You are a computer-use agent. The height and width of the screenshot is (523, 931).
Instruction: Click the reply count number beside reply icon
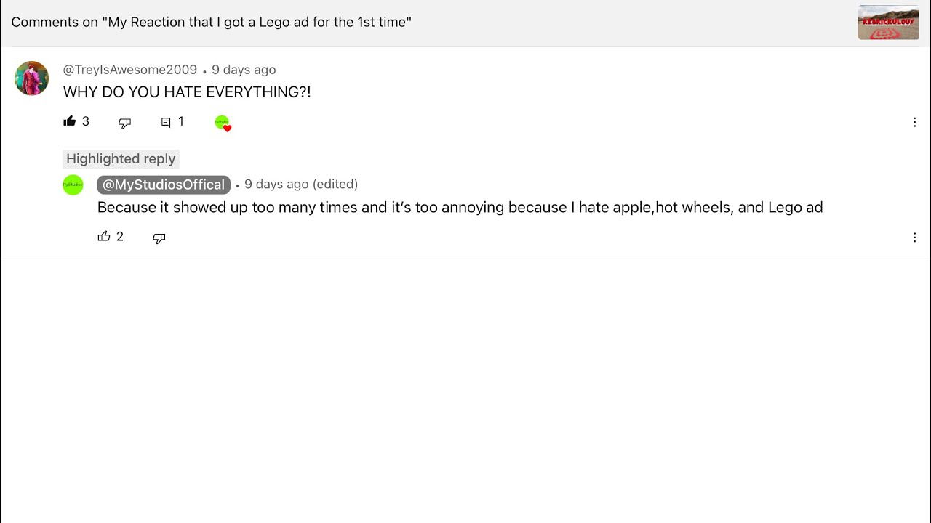181,121
